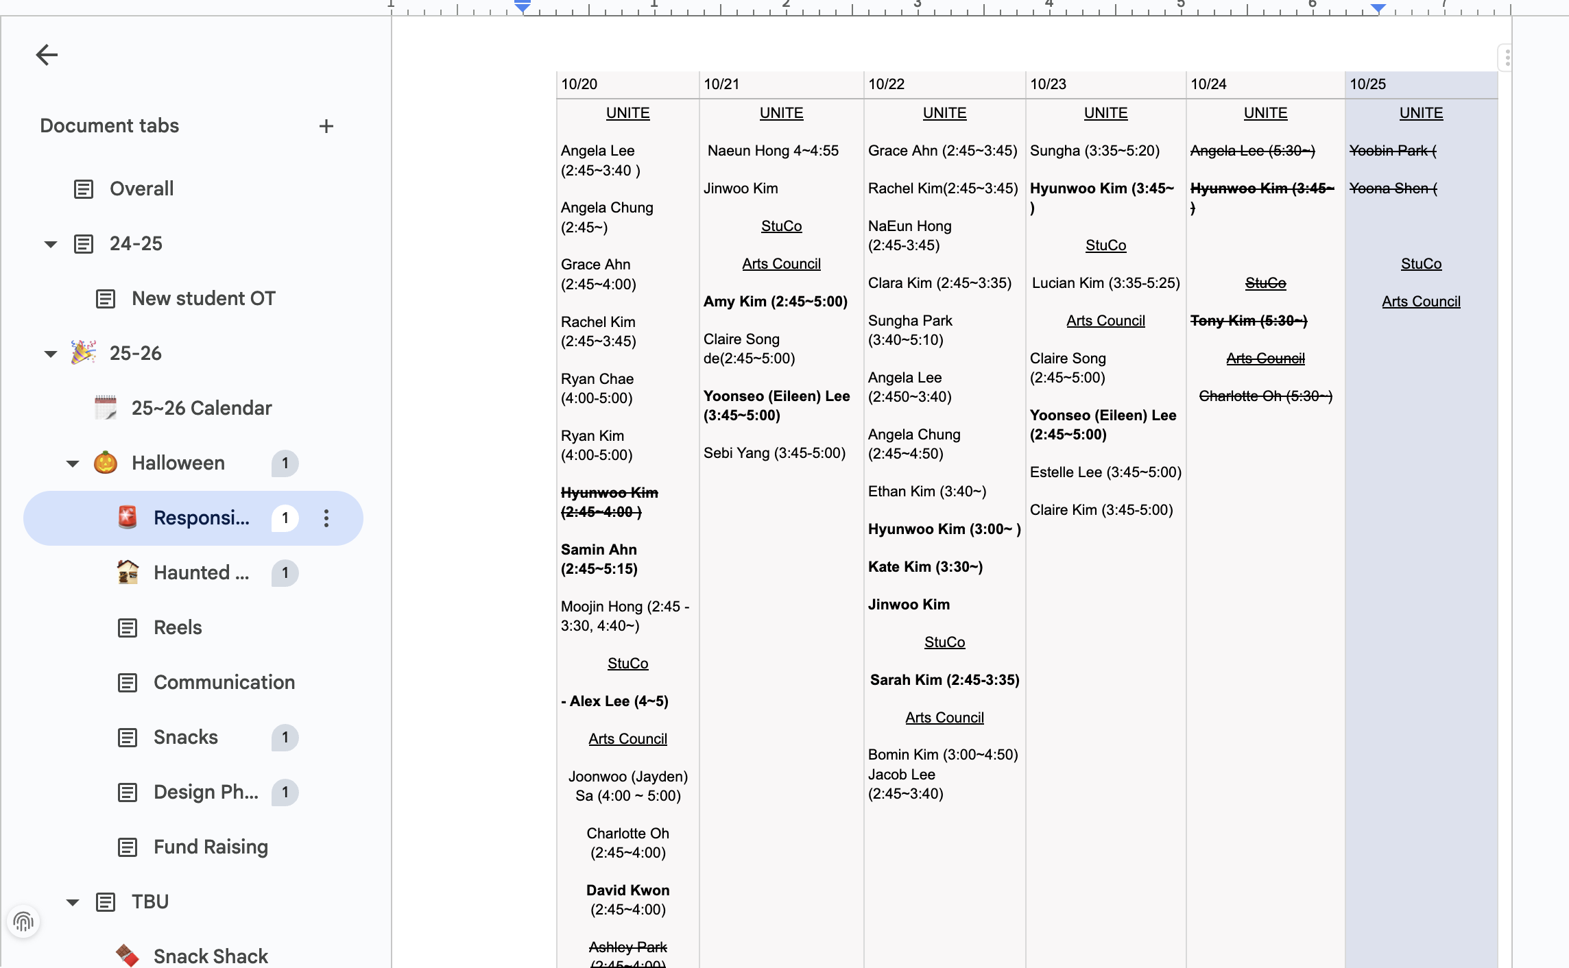Click the calendar icon for 25~26 Calendar
This screenshot has height=968, width=1569.
[x=106, y=408]
